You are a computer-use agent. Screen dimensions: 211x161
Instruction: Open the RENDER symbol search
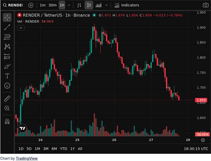point(13,5)
